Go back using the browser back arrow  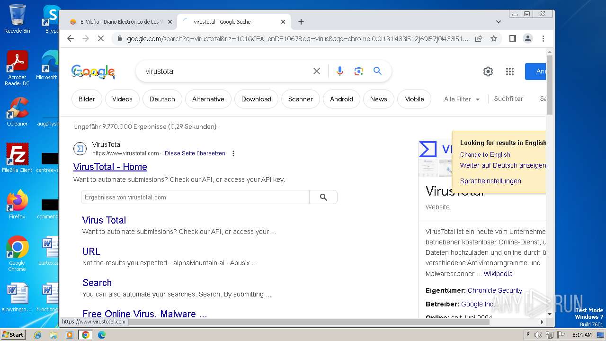click(x=71, y=38)
